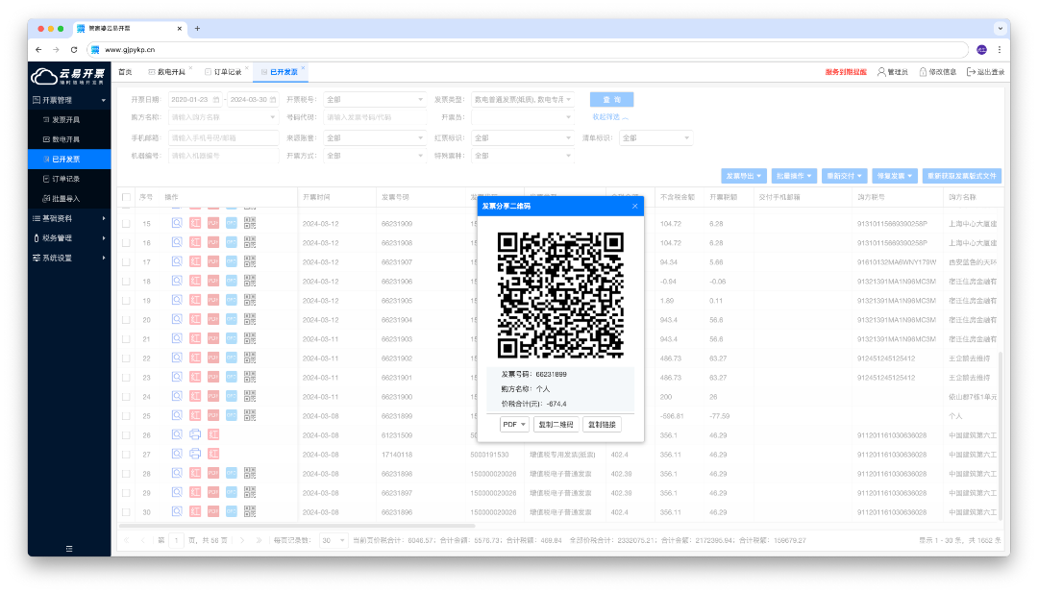This screenshot has width=1038, height=593.
Task: Go back in the browser
Action: pos(38,50)
